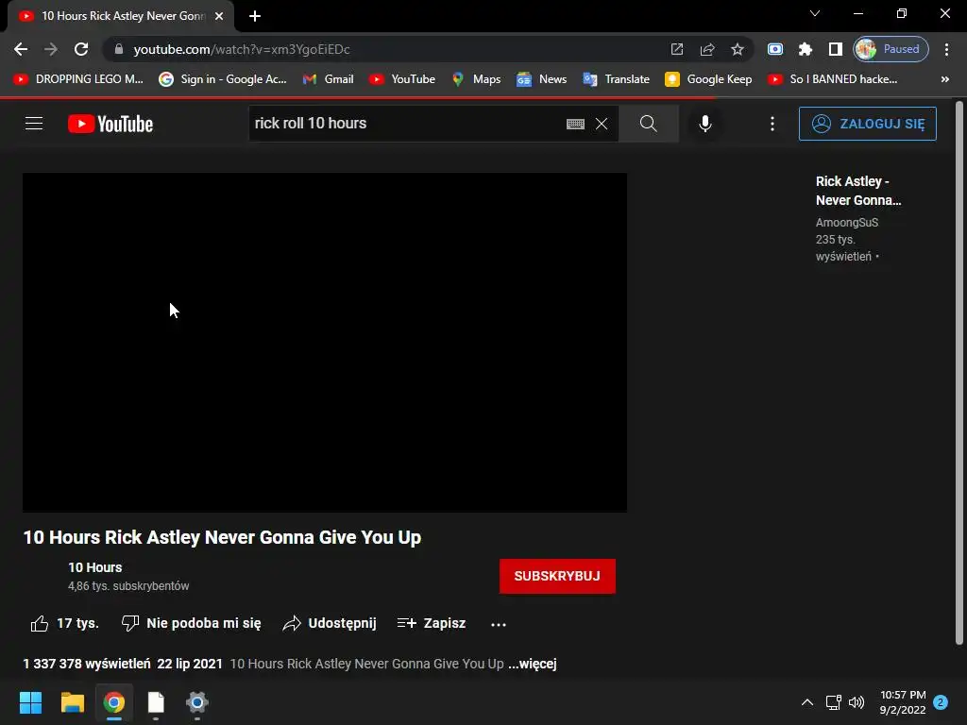
Task: Open the News bookmark
Action: pyautogui.click(x=541, y=79)
